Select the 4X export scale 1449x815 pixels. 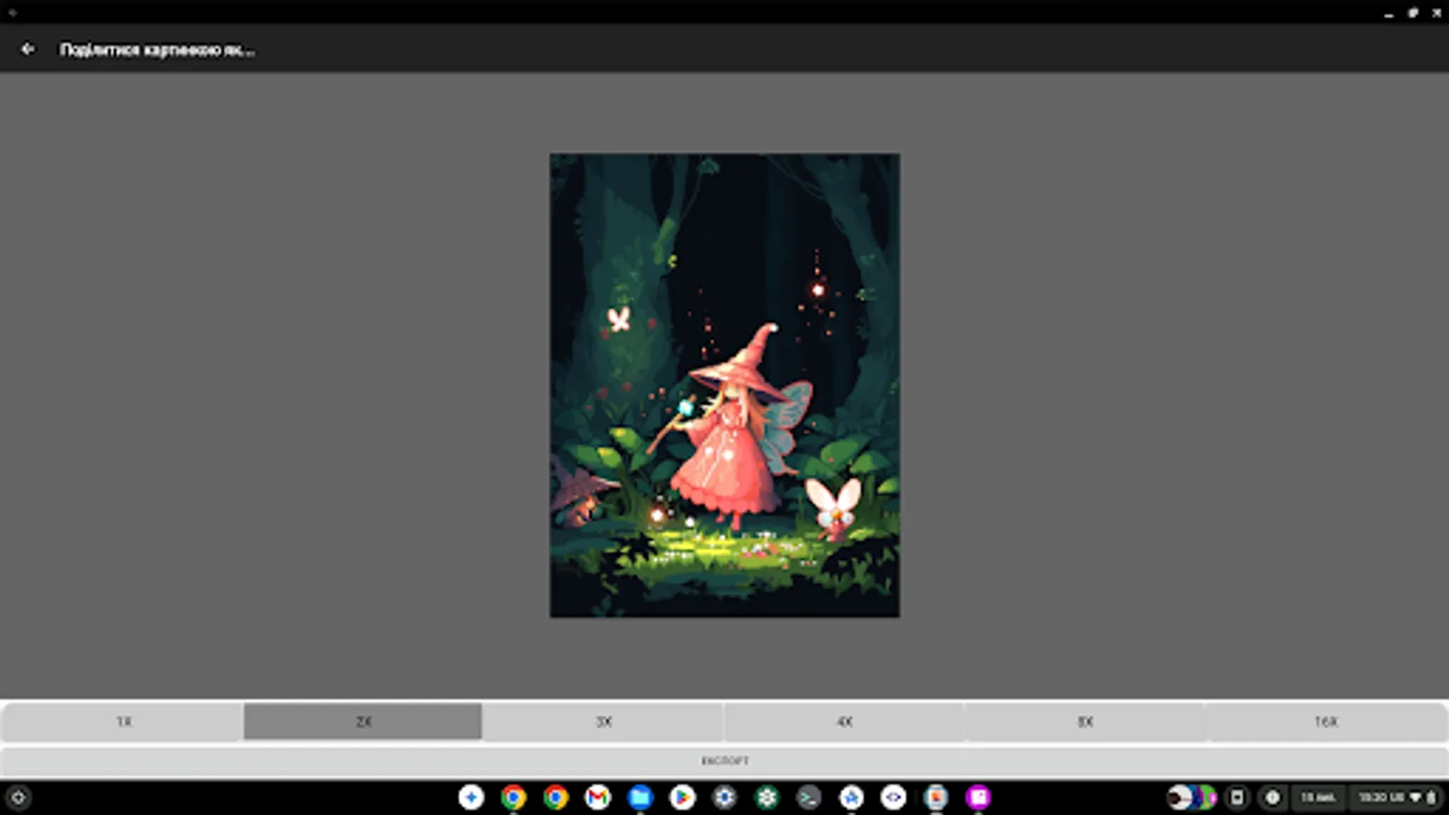pos(844,722)
